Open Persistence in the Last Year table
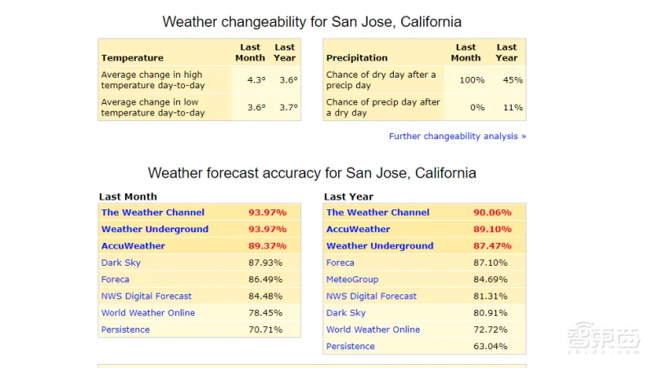 coord(350,346)
